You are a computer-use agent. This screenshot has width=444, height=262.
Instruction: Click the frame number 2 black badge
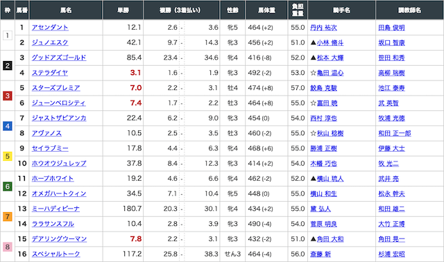pyautogui.click(x=8, y=66)
